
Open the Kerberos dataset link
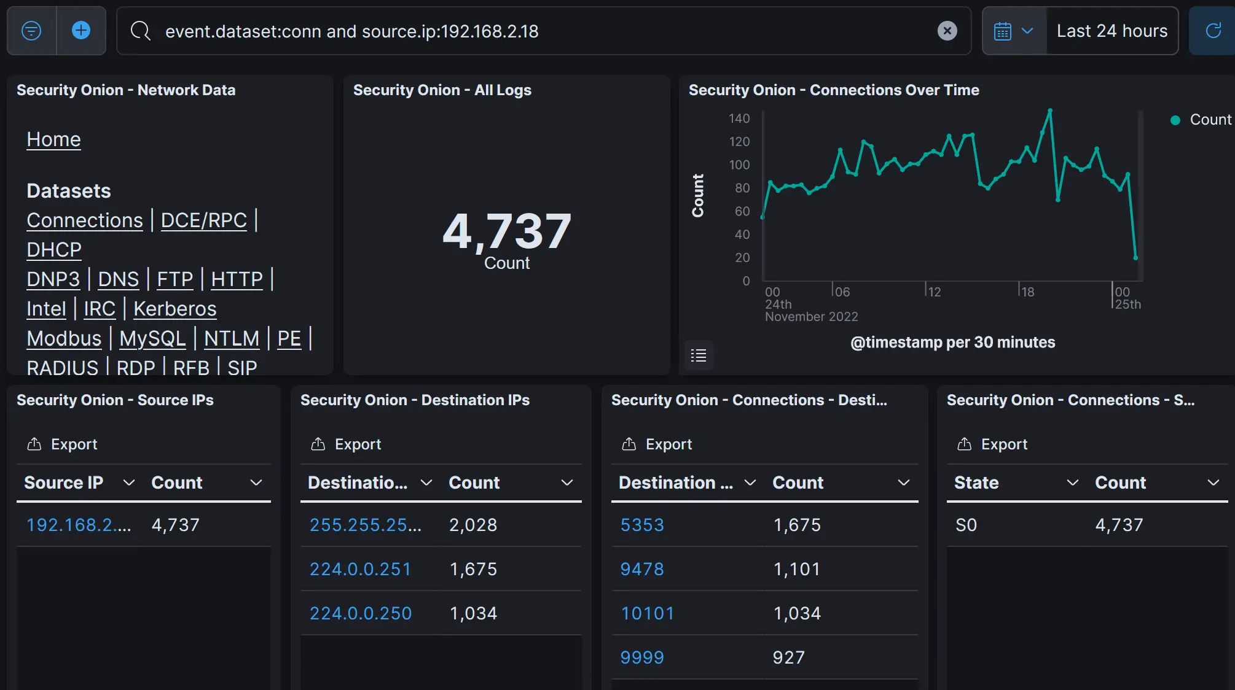[175, 309]
